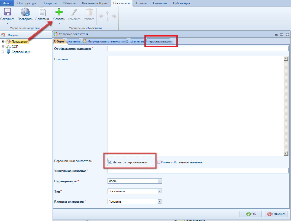Open the Тип dropdown list
The image size is (291, 221).
click(160, 191)
